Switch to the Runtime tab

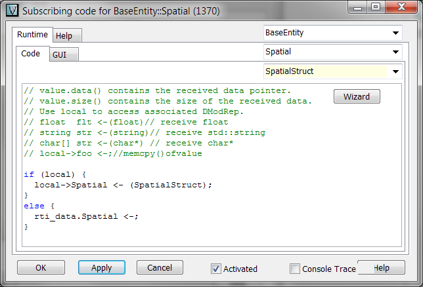[32, 35]
